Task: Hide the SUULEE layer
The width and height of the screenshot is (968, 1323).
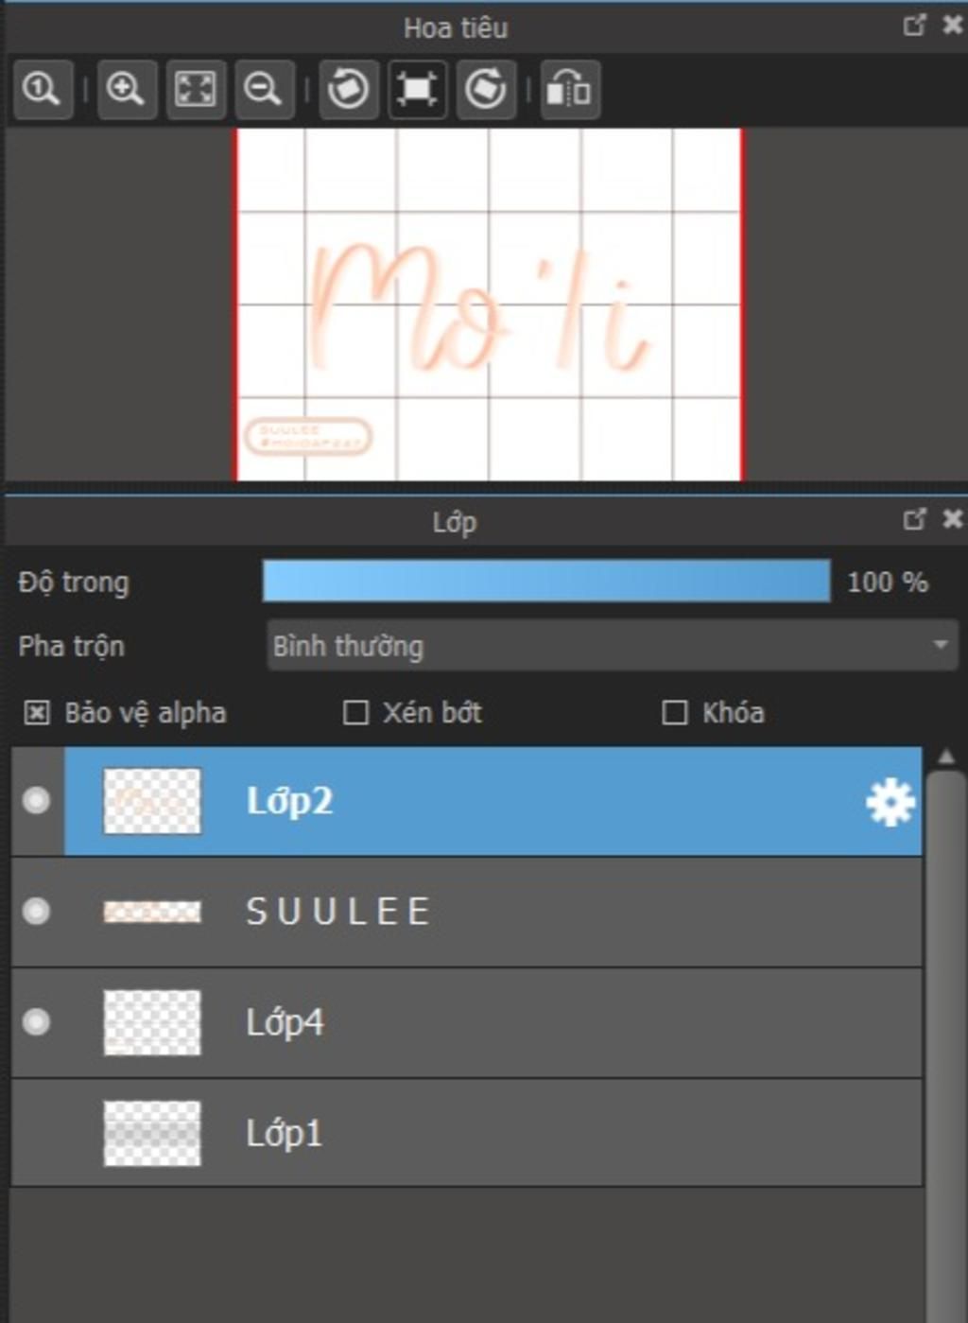Action: pos(36,911)
